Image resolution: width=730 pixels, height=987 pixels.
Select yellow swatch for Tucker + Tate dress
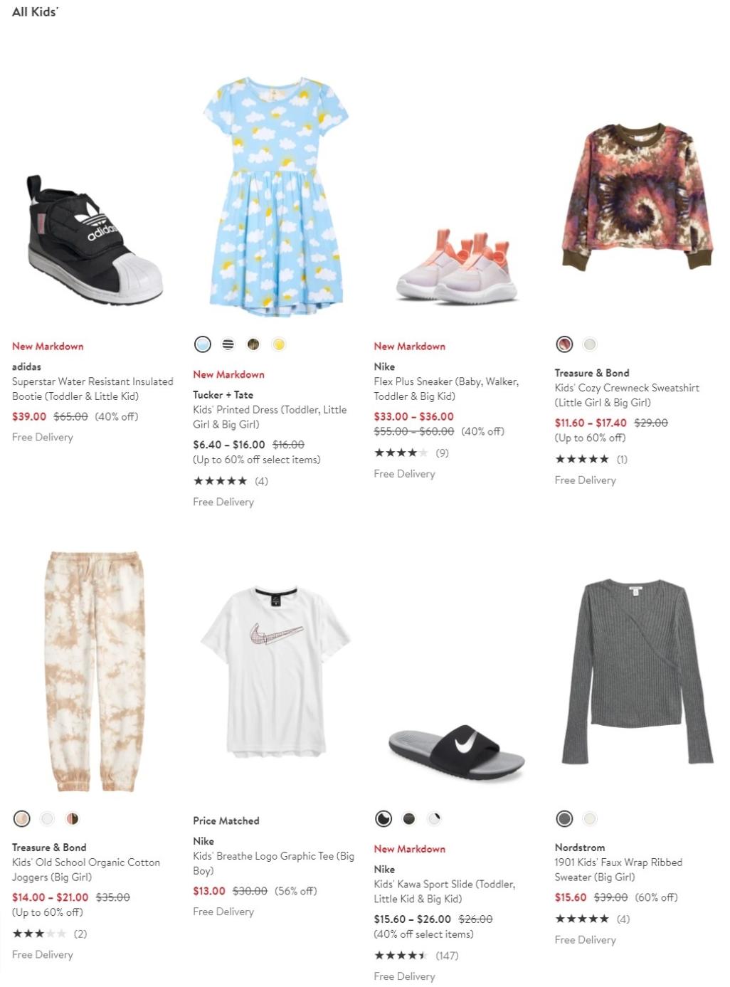pyautogui.click(x=279, y=344)
